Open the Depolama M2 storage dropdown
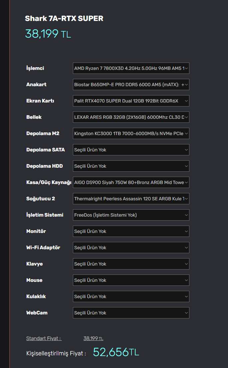 point(131,134)
